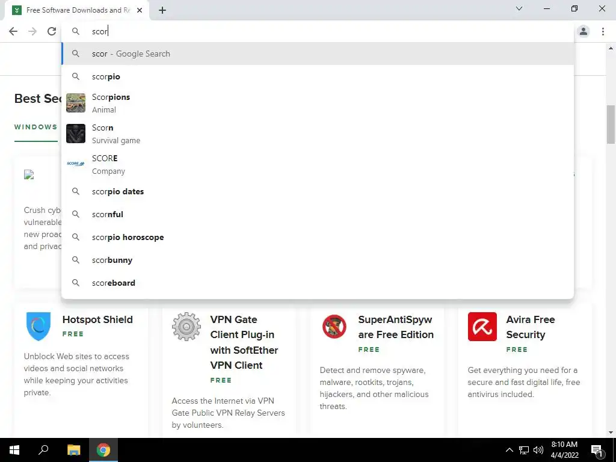This screenshot has height=462, width=616.
Task: Click the red Avira umbrella icon
Action: (482, 327)
